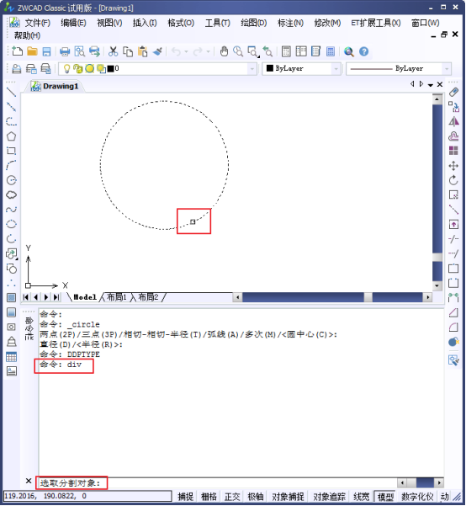Switch to the 布局2 layout tab
Image resolution: width=466 pixels, height=506 pixels.
148,297
